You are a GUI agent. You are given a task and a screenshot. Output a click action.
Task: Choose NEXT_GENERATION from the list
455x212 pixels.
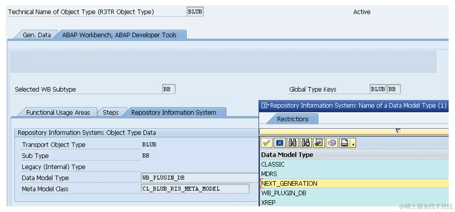click(354, 183)
